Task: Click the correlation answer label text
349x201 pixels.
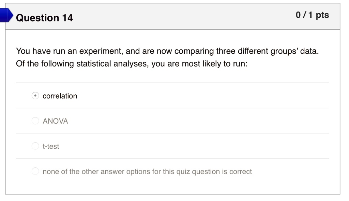Action: 60,96
